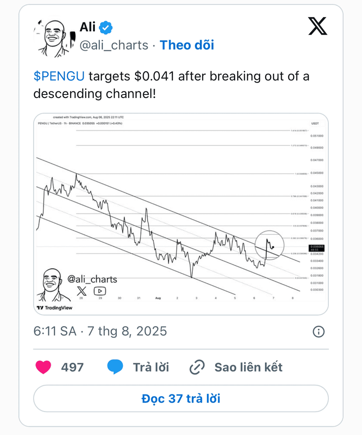Image resolution: width=362 pixels, height=435 pixels.
Task: Click Trả lời reply label
Action: tap(151, 367)
